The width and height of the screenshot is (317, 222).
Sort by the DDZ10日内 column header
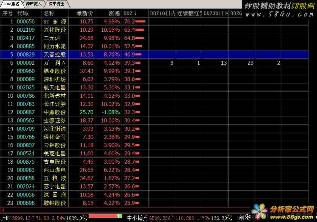(x=162, y=13)
